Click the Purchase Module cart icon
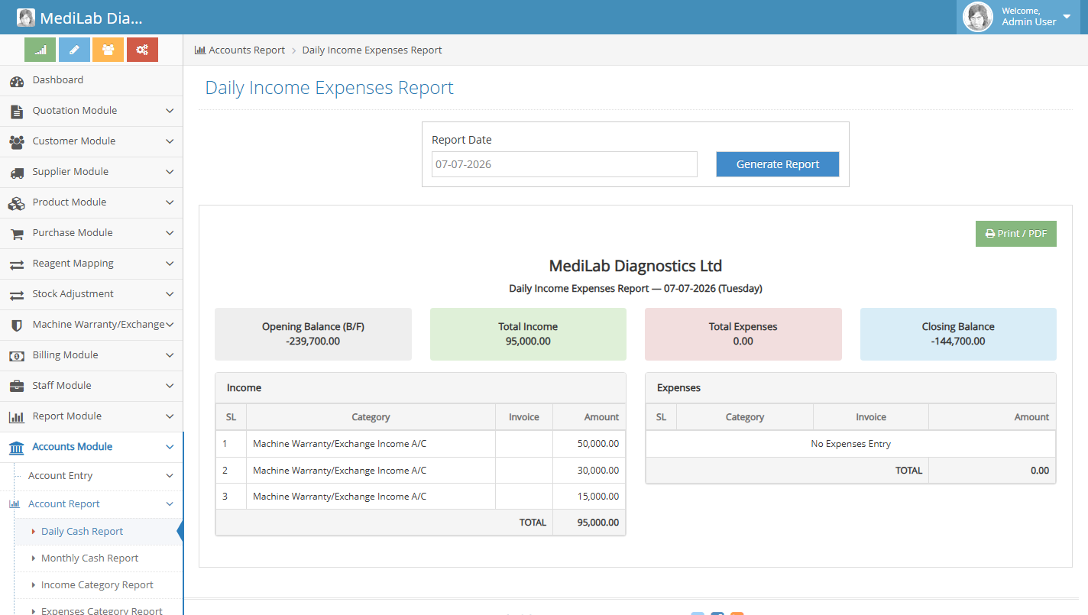 (17, 233)
